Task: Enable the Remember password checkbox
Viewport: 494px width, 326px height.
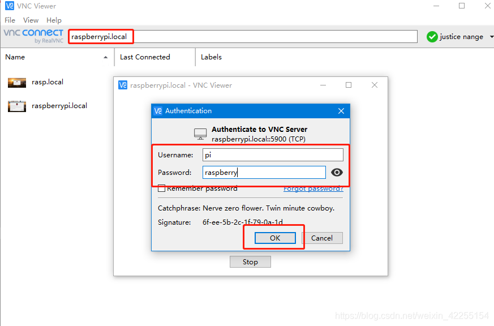Action: pos(161,188)
